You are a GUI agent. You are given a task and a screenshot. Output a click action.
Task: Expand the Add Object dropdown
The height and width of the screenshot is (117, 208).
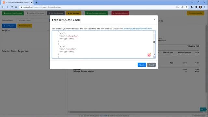click(9, 26)
